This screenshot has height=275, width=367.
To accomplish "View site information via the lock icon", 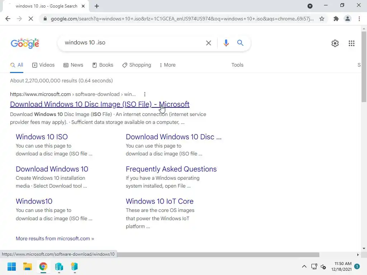I will pos(45,19).
